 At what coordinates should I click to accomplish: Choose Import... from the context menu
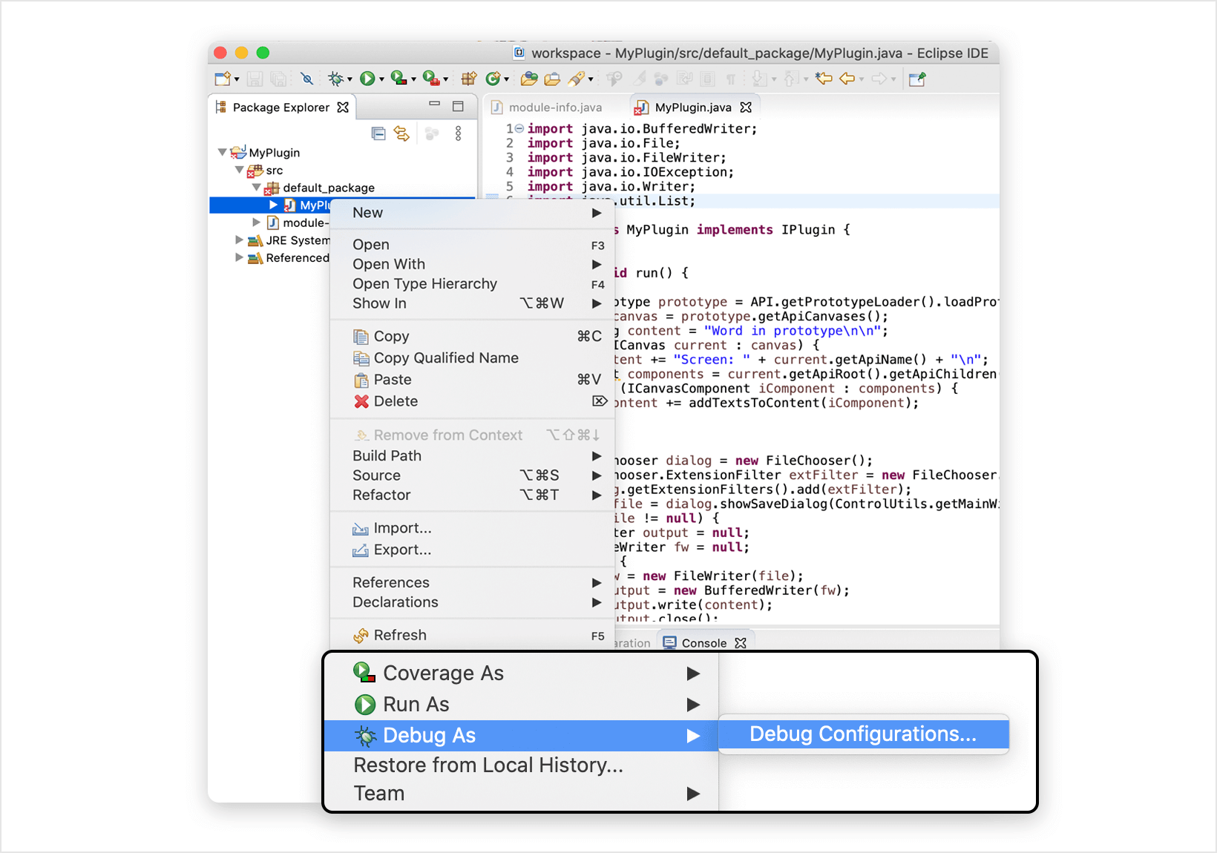(x=472, y=528)
